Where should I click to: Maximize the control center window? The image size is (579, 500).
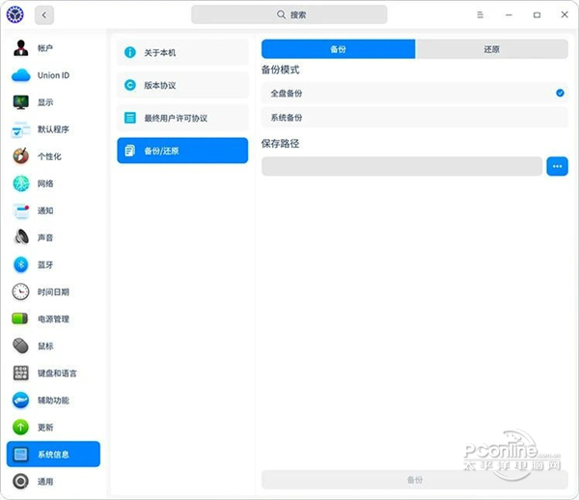(x=537, y=14)
